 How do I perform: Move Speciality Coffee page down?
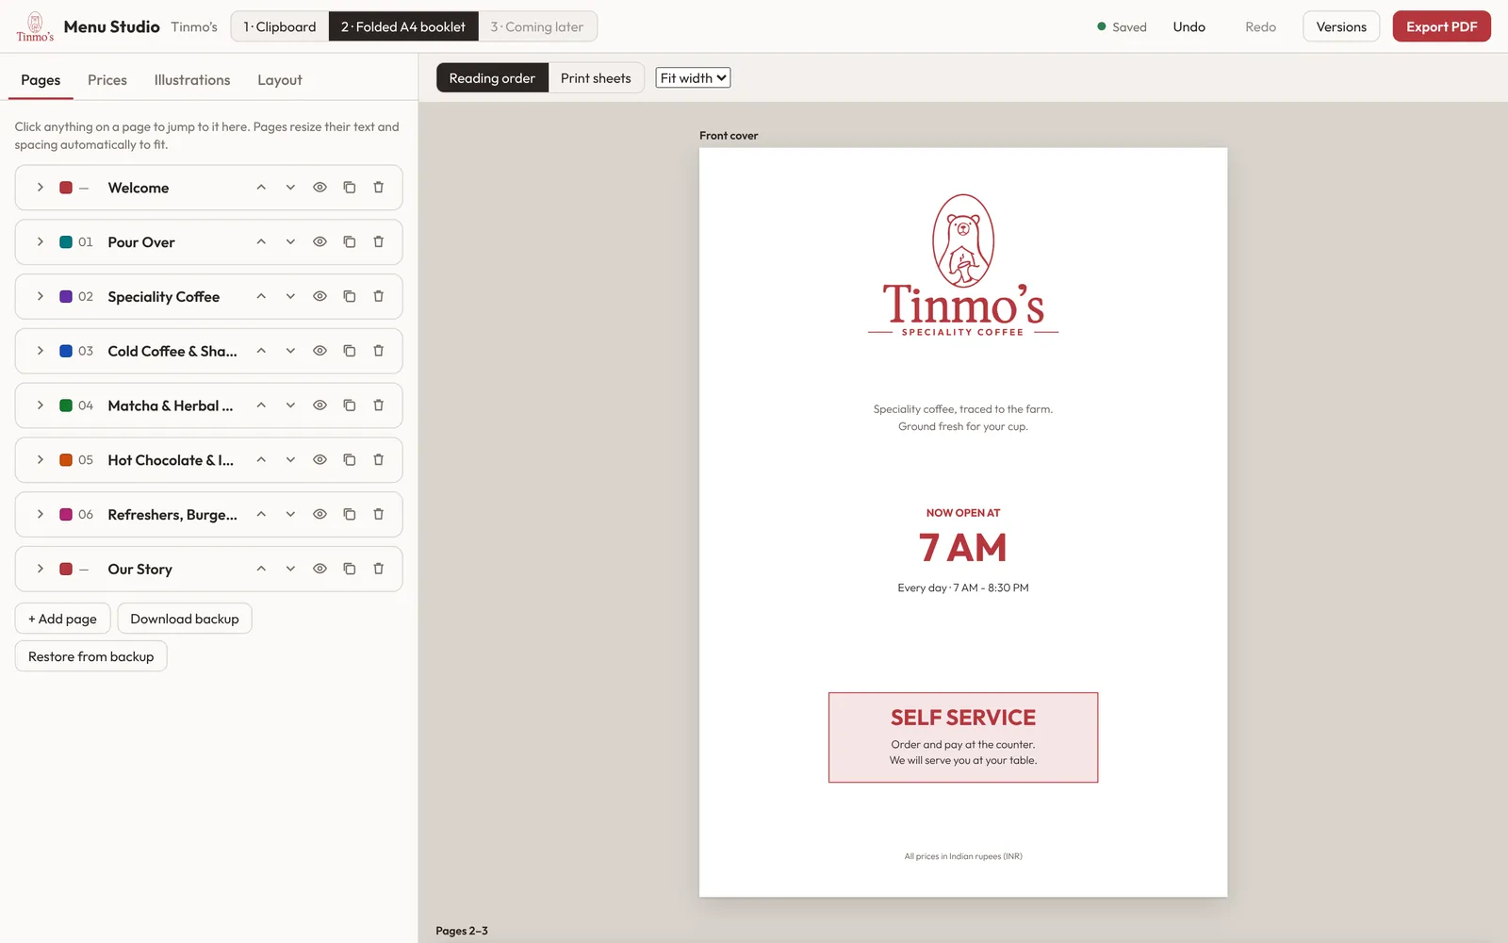point(290,296)
